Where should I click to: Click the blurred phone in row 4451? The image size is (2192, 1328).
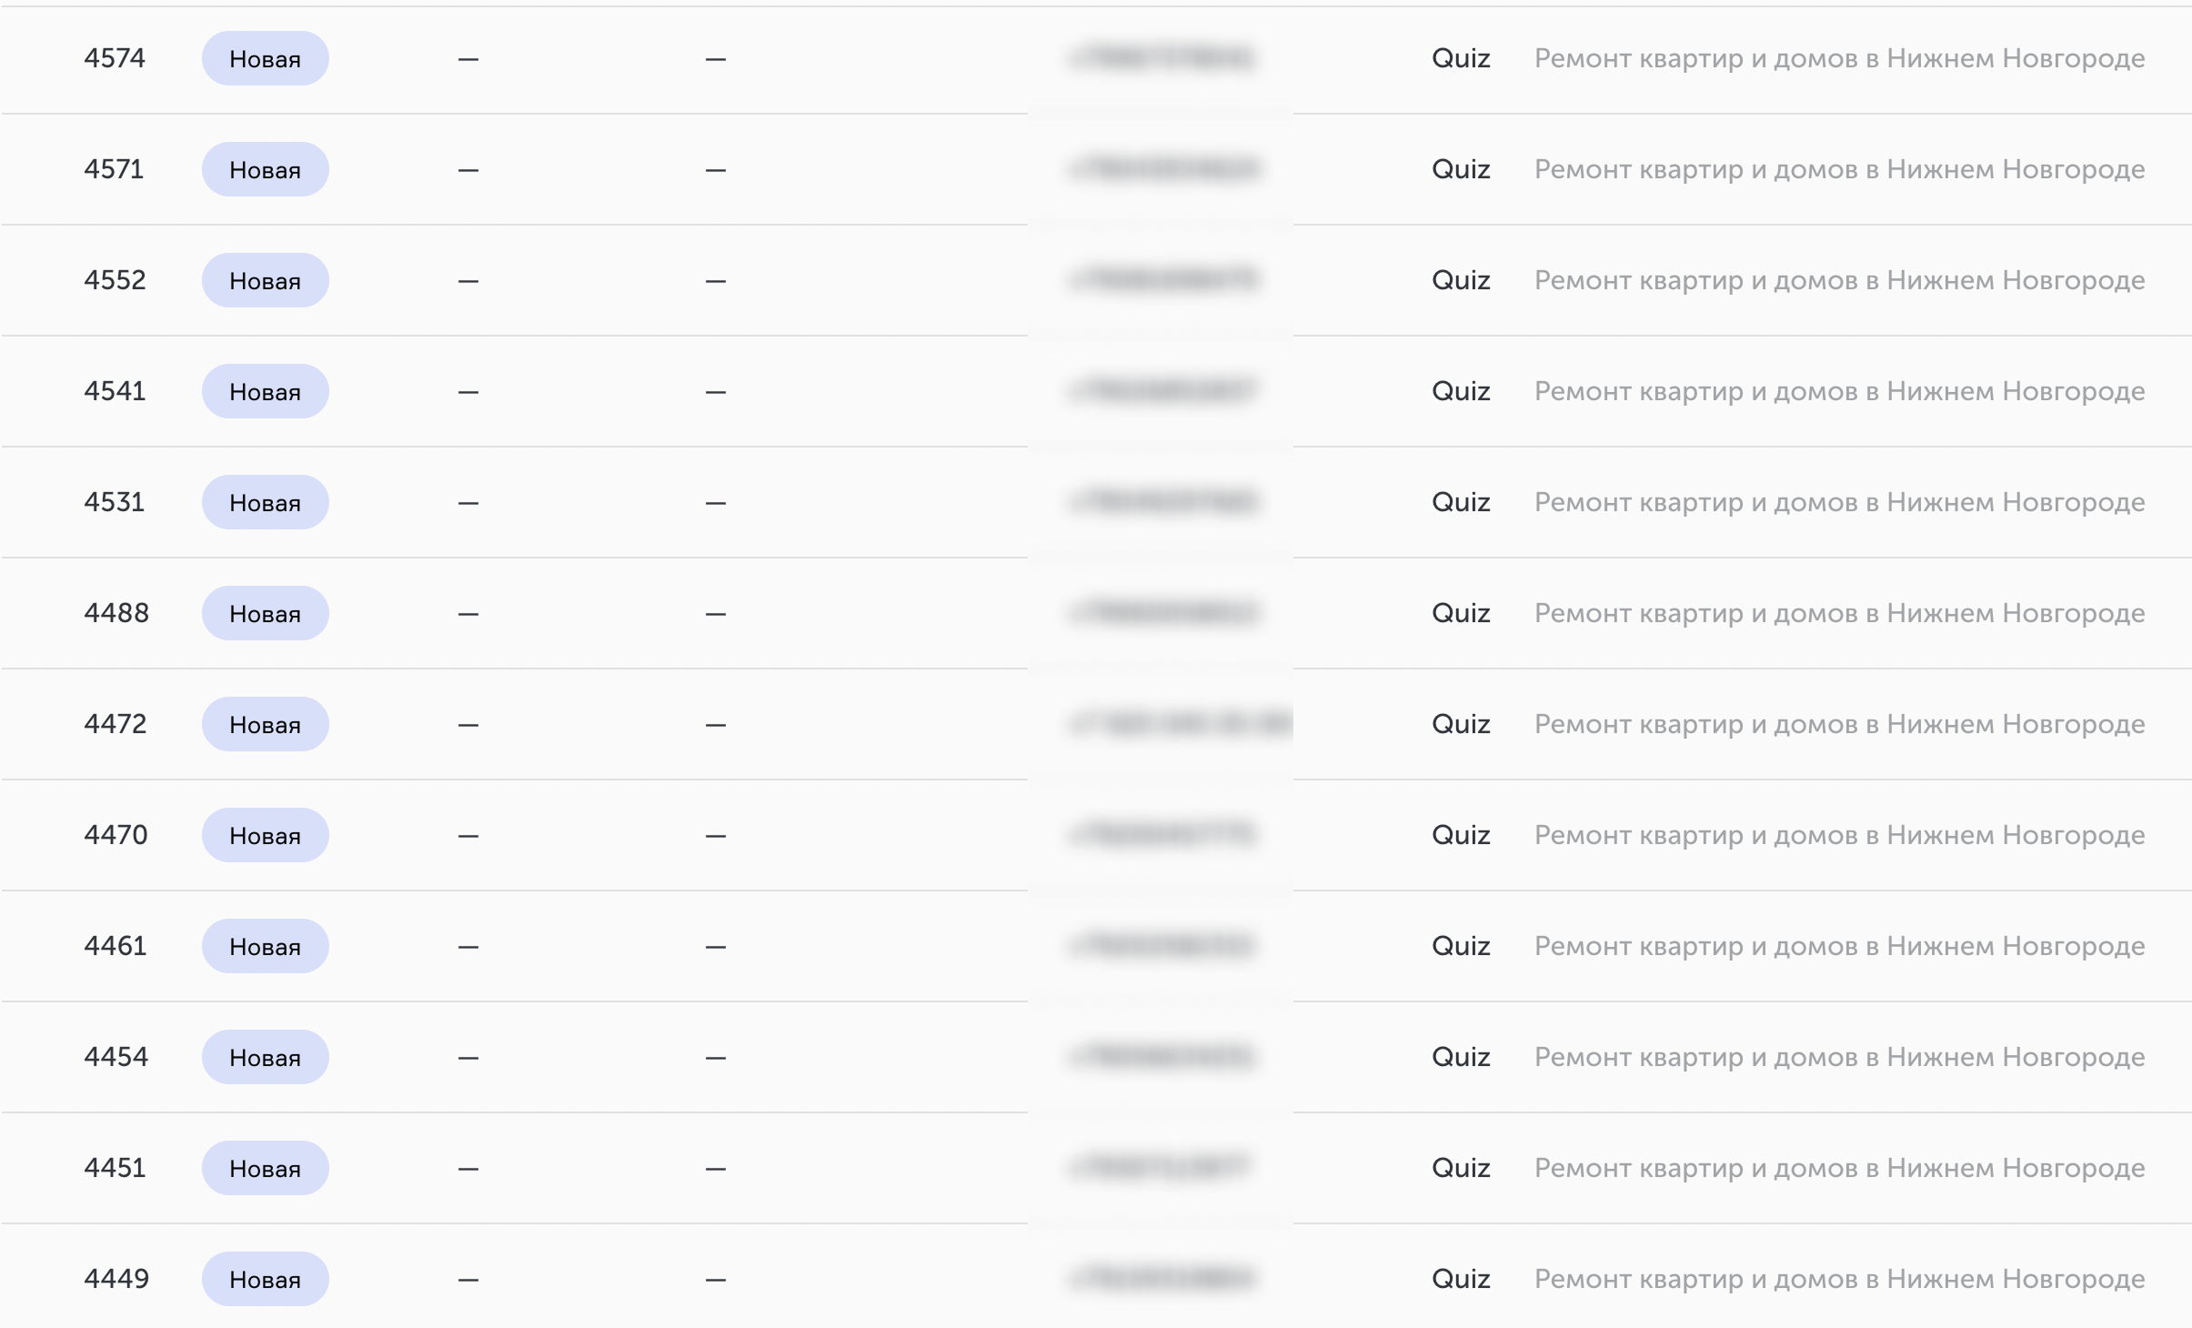coord(1162,1168)
